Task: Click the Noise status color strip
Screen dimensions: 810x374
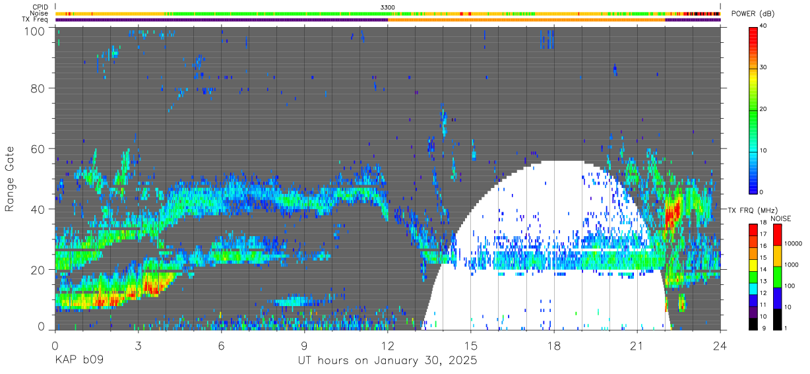Action: 388,13
